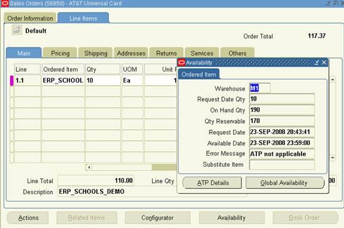Viewport: 344px width, 228px height.
Task: Minimize the Availability popup window
Action: [x=316, y=62]
